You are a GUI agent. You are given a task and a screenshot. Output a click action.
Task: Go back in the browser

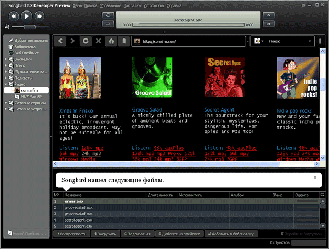[60, 41]
